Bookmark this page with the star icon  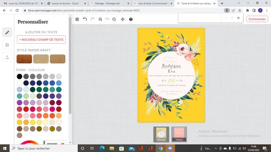tap(240, 10)
